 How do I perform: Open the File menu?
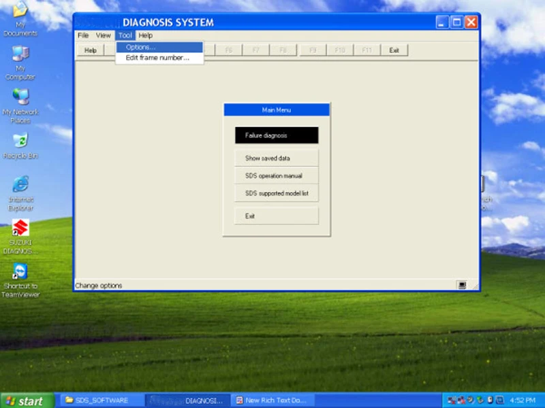coord(82,35)
